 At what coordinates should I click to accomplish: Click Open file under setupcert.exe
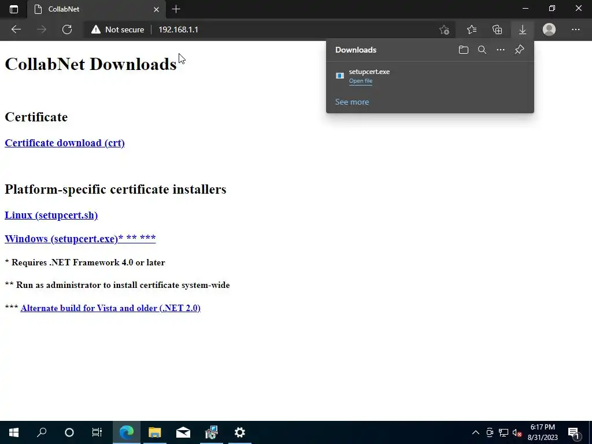tap(361, 81)
